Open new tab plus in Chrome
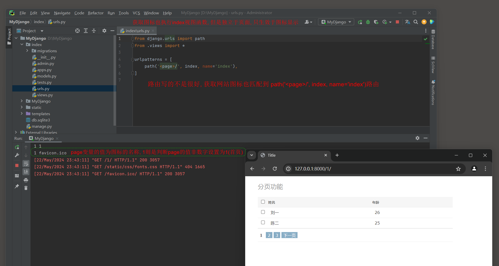 (x=337, y=155)
